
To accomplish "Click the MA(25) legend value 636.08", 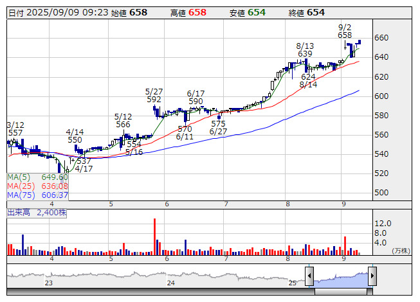I will pos(55,186).
